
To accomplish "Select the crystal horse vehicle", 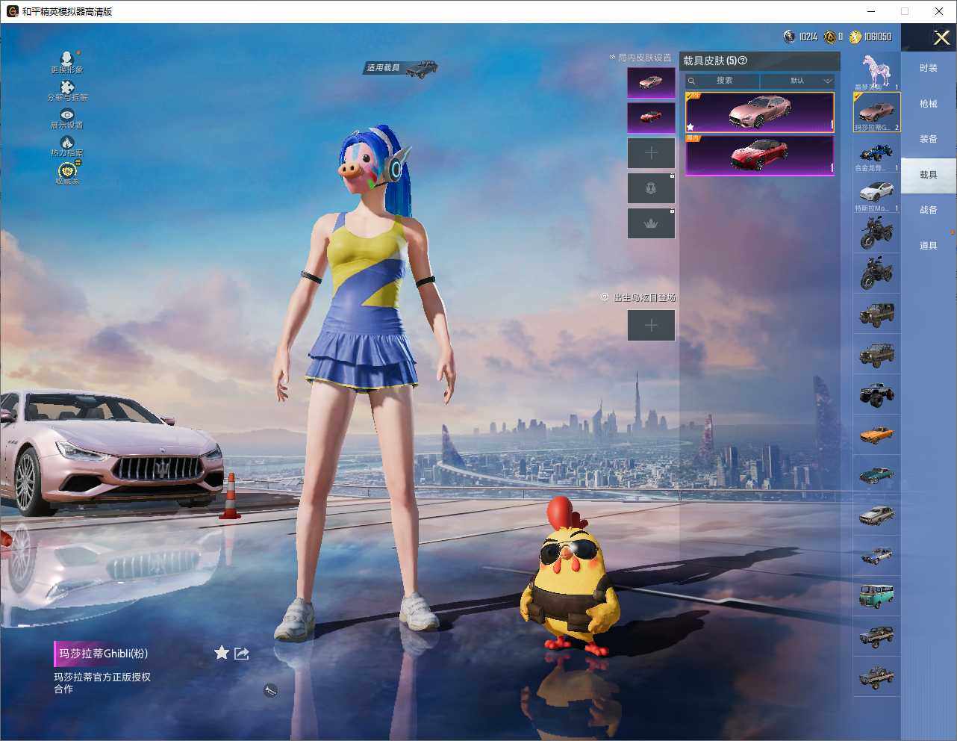I will [877, 72].
